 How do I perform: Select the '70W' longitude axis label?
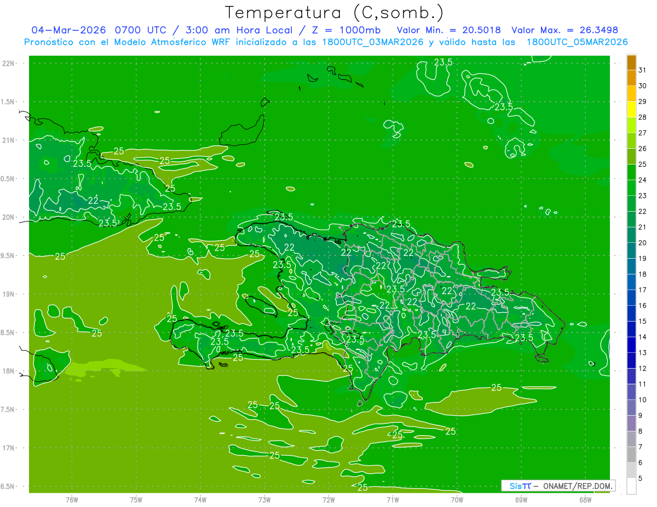click(457, 499)
